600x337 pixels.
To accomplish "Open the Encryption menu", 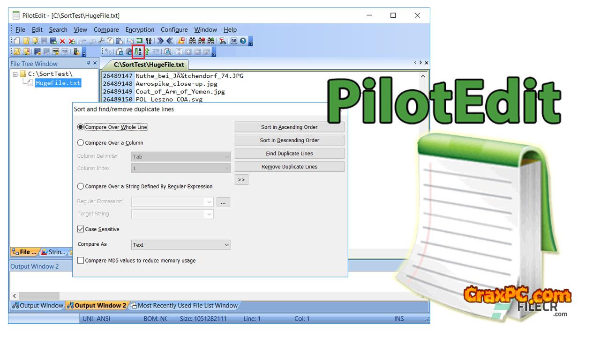I will (x=140, y=29).
